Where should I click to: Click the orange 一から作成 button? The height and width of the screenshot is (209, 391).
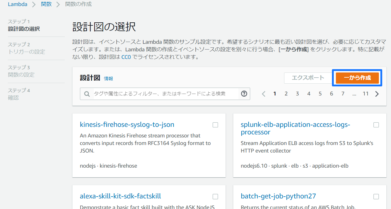click(357, 78)
